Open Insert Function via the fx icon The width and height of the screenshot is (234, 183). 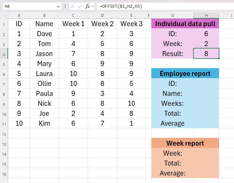click(x=88, y=6)
